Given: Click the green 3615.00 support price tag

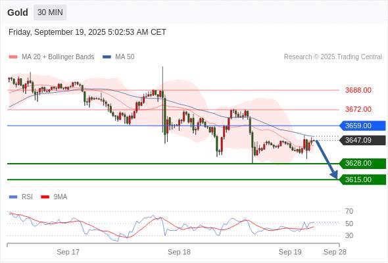Looking at the screenshot, I should point(362,179).
